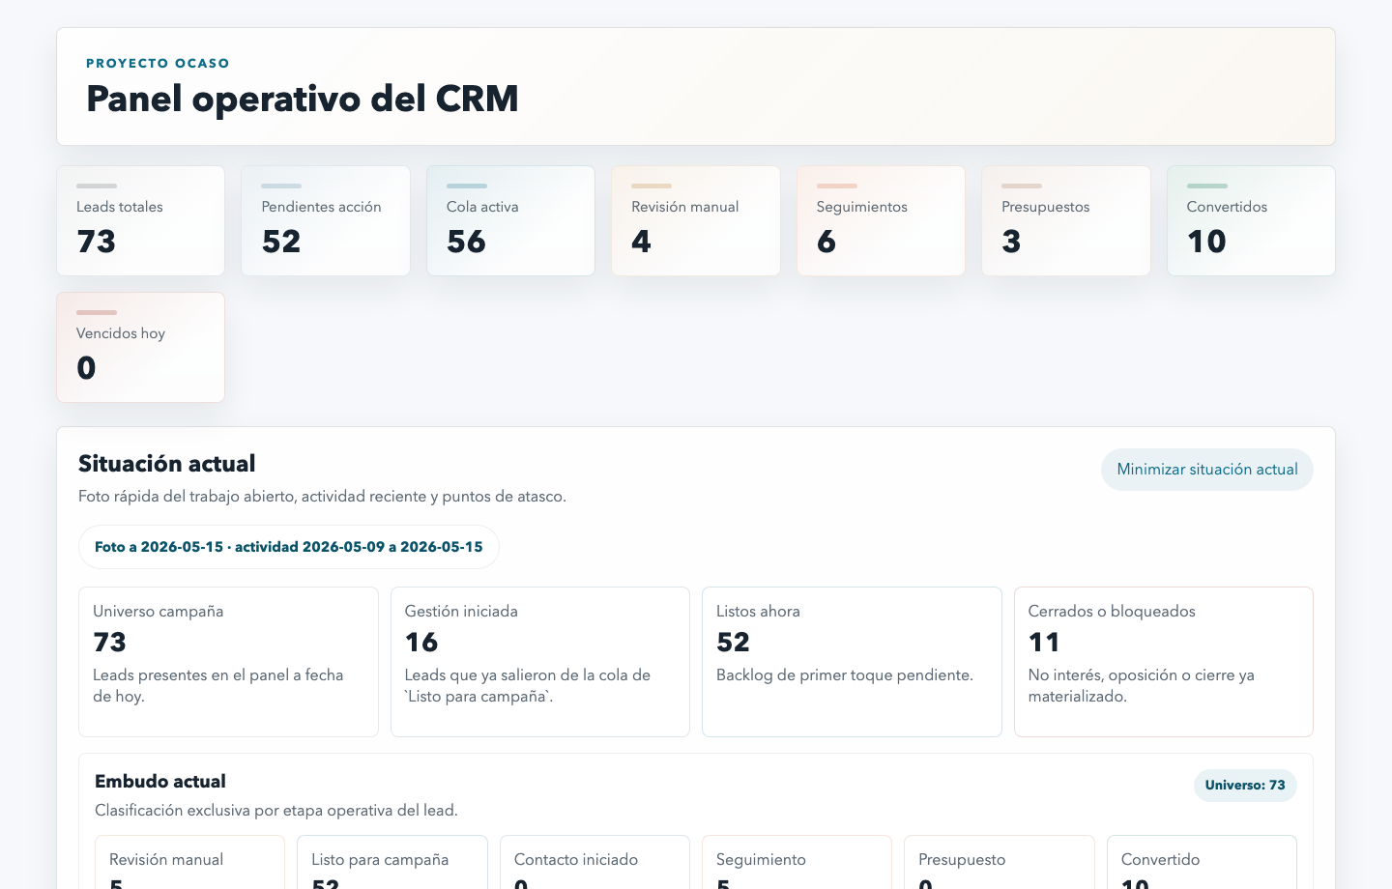Select the Vencidos hoy card
The height and width of the screenshot is (889, 1392).
141,348
